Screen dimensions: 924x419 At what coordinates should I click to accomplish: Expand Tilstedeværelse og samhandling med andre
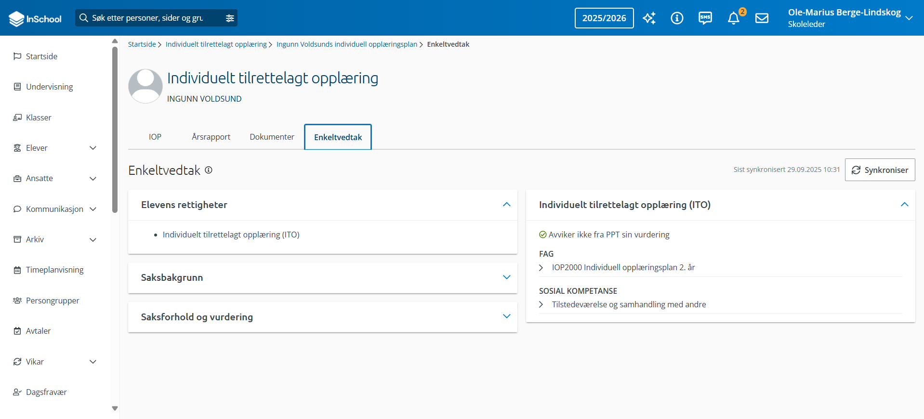541,304
